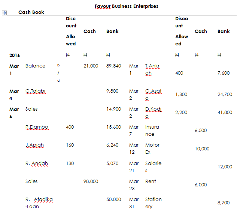This screenshot has height=213, width=249.
Task: Click the D.Kodjo payee cell
Action: (x=153, y=112)
